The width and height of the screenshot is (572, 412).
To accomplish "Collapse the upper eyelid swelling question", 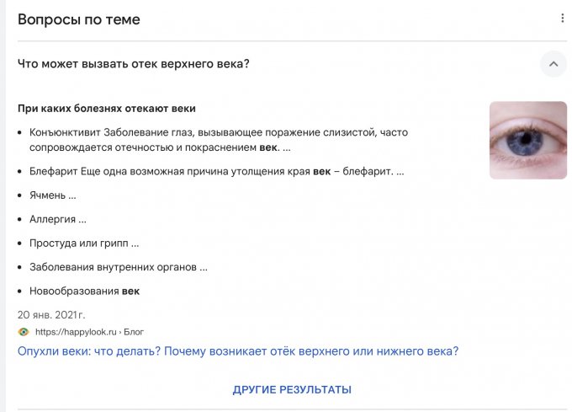I will (x=553, y=64).
